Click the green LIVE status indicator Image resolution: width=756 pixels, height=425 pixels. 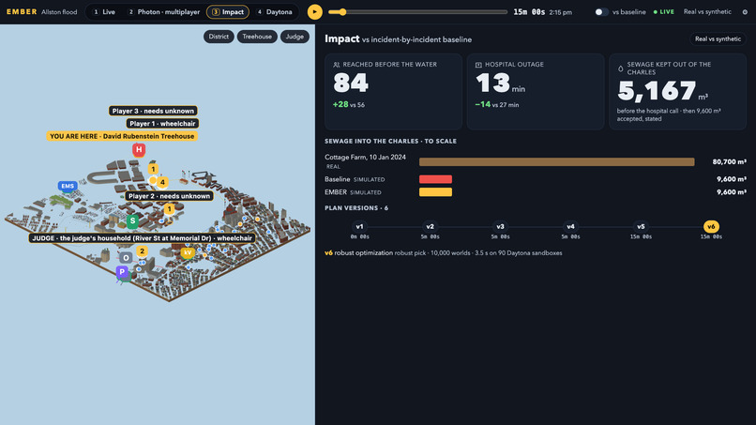click(x=664, y=12)
